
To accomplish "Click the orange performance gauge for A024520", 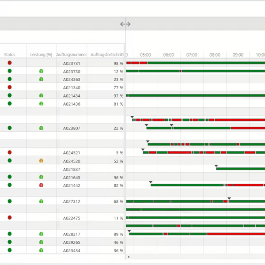I will pyautogui.click(x=41, y=161).
